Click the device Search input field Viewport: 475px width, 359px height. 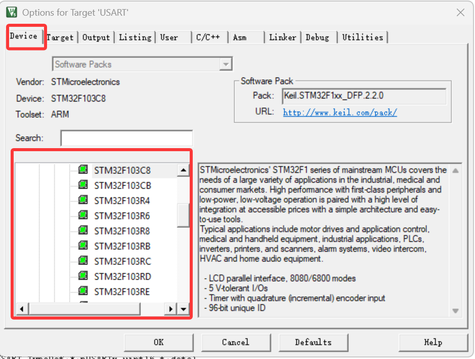pos(126,138)
